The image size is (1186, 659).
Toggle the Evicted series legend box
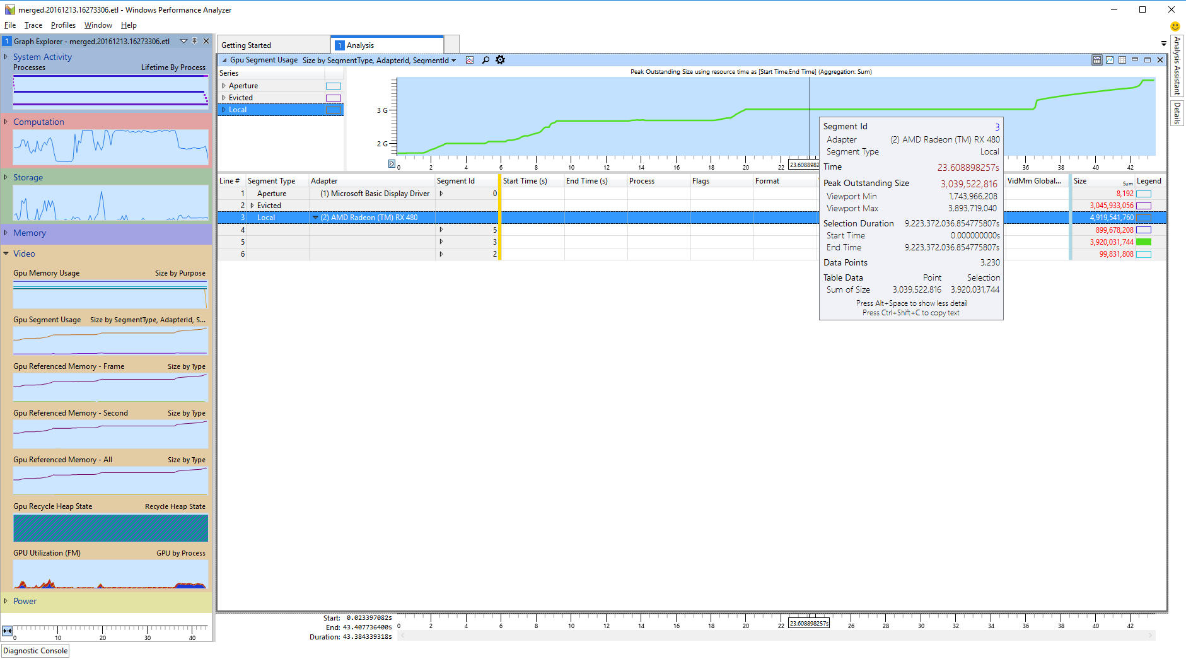[333, 98]
